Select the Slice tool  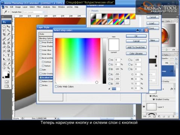tap(8, 34)
